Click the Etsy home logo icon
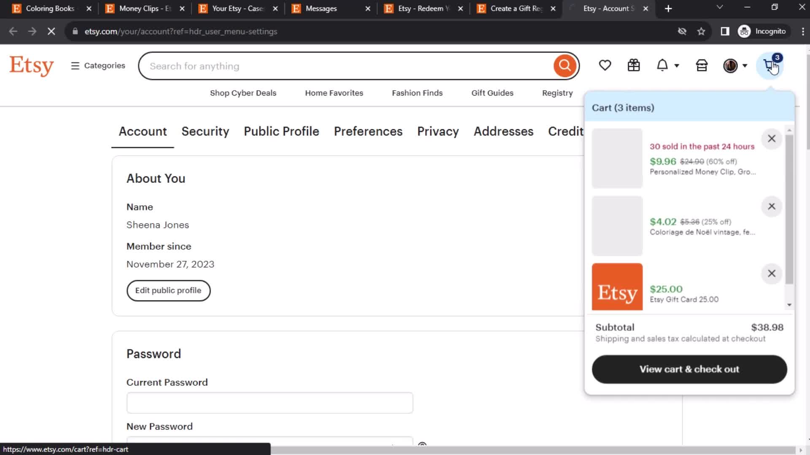810x455 pixels. (x=31, y=66)
